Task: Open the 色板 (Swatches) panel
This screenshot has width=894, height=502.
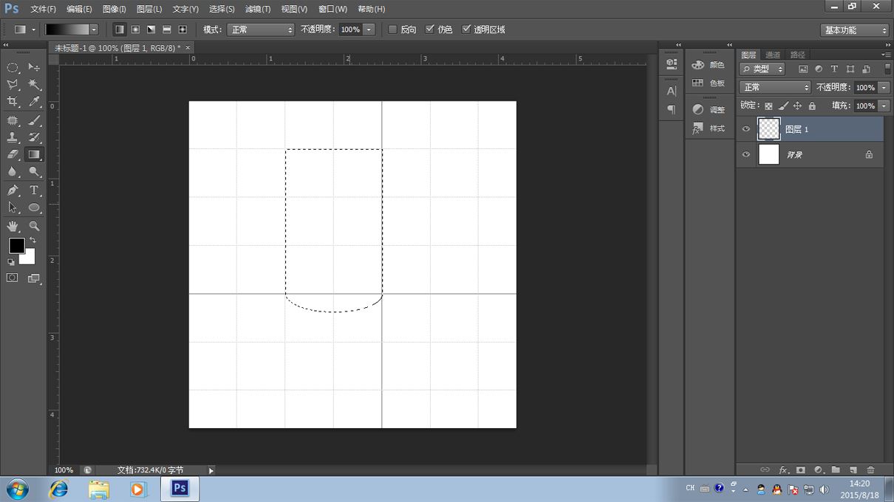Action: click(709, 83)
